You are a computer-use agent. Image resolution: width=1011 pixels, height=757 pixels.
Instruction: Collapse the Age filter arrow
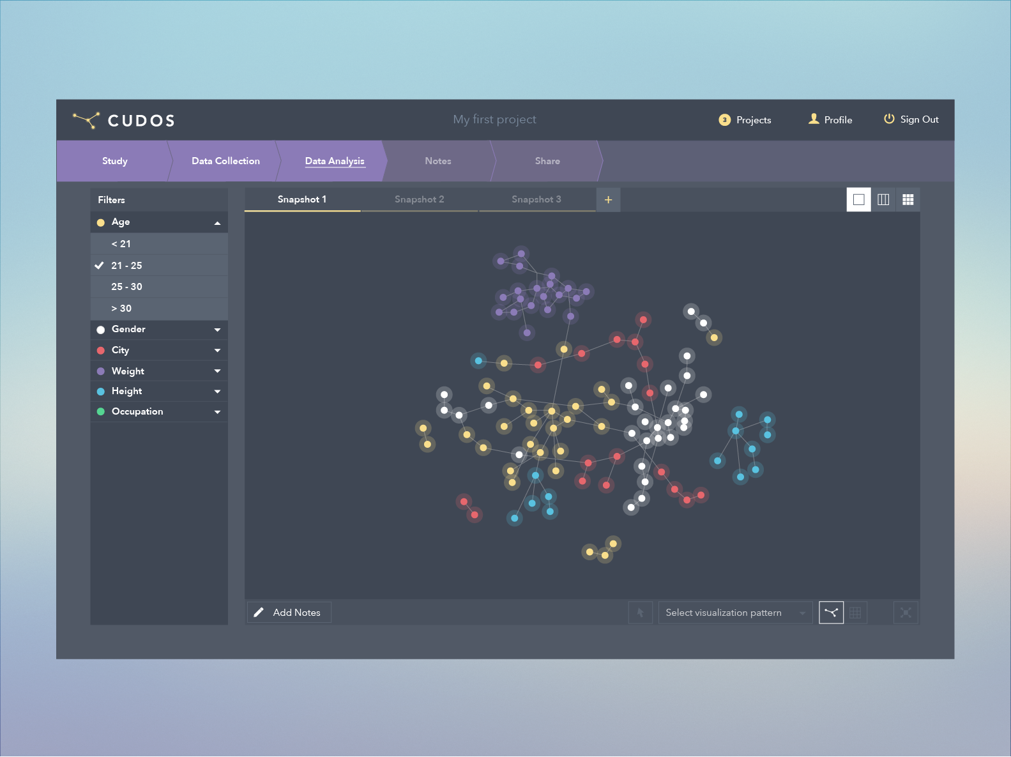[x=217, y=223]
